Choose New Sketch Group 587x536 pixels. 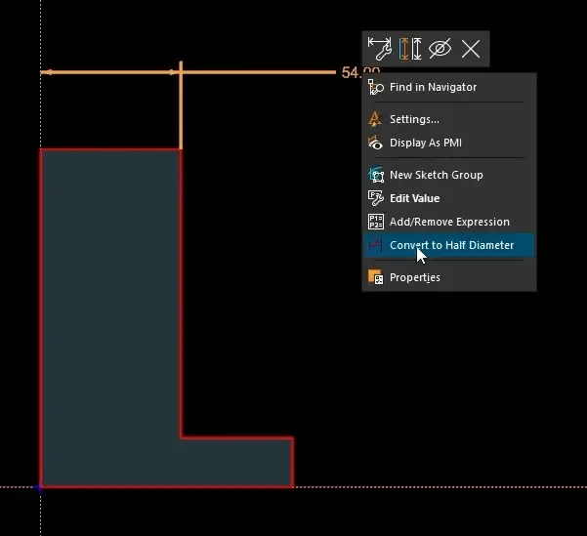pos(449,175)
